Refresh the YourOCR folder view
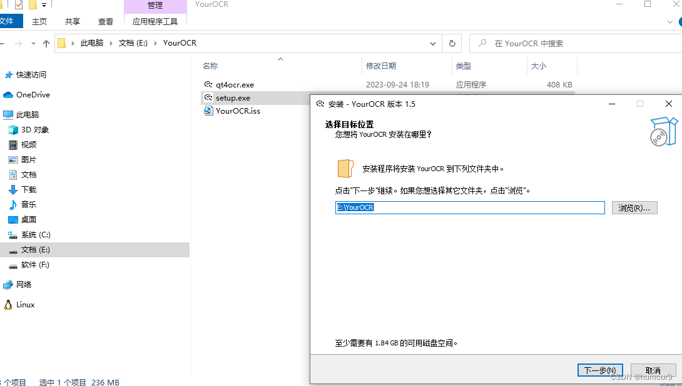The height and width of the screenshot is (386, 682). (452, 43)
